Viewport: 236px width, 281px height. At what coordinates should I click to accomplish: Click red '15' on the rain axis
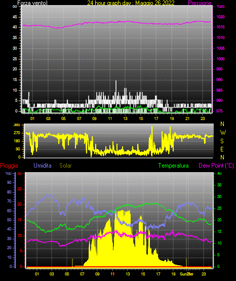[x=19, y=220]
